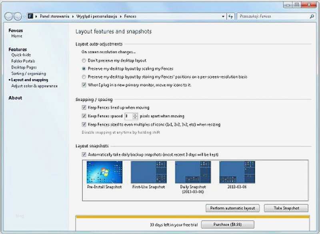The height and width of the screenshot is (234, 320).
Task: Open the Quick-hide feature page
Action: point(21,55)
